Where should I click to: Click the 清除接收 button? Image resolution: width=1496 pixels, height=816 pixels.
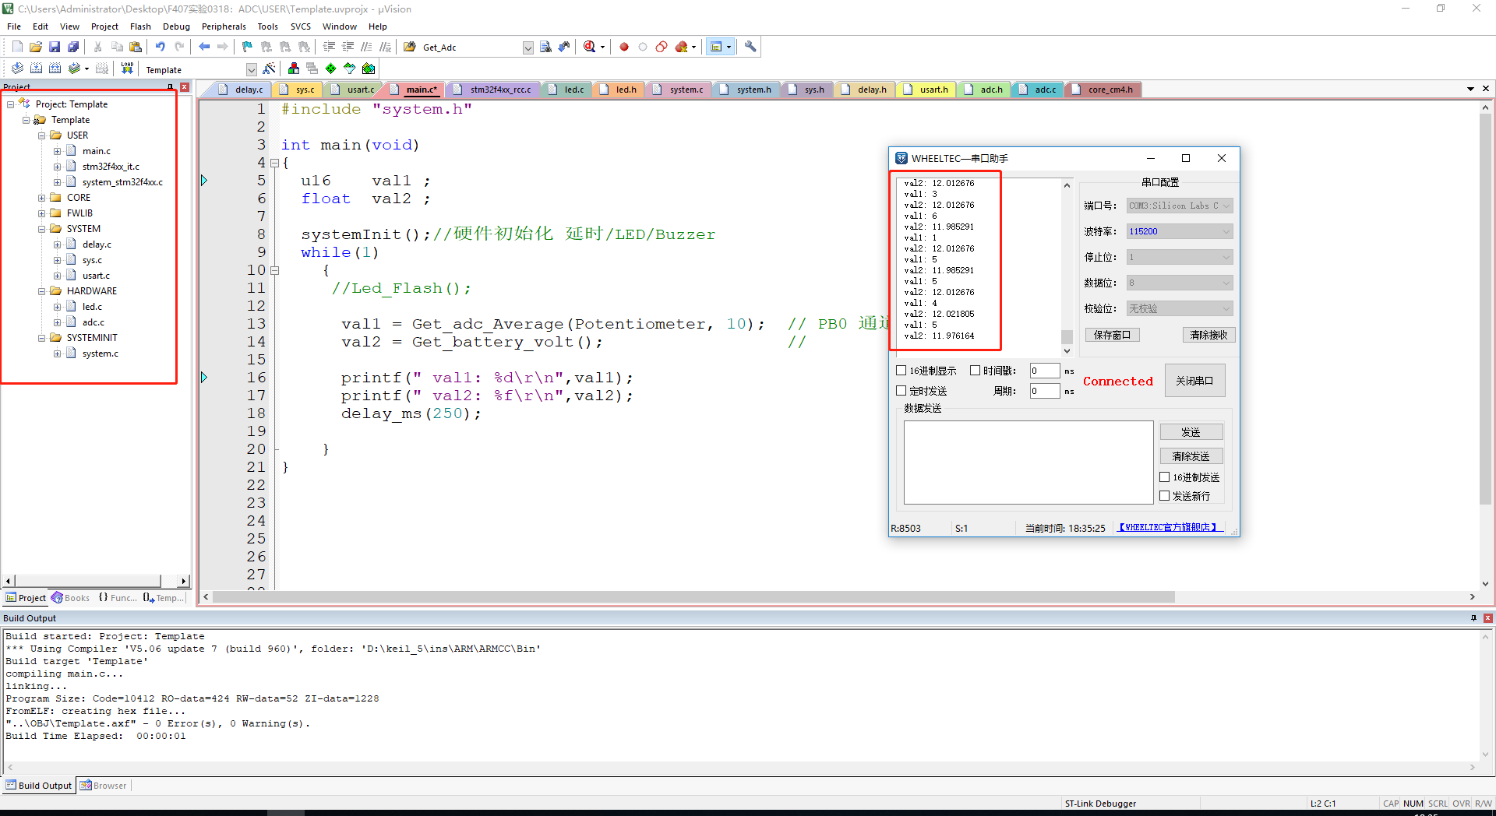click(1208, 335)
